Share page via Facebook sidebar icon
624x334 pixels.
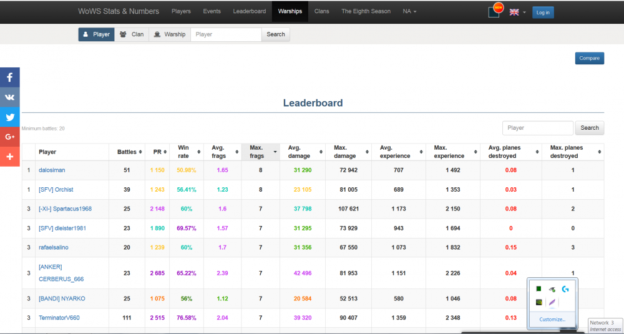click(x=10, y=77)
